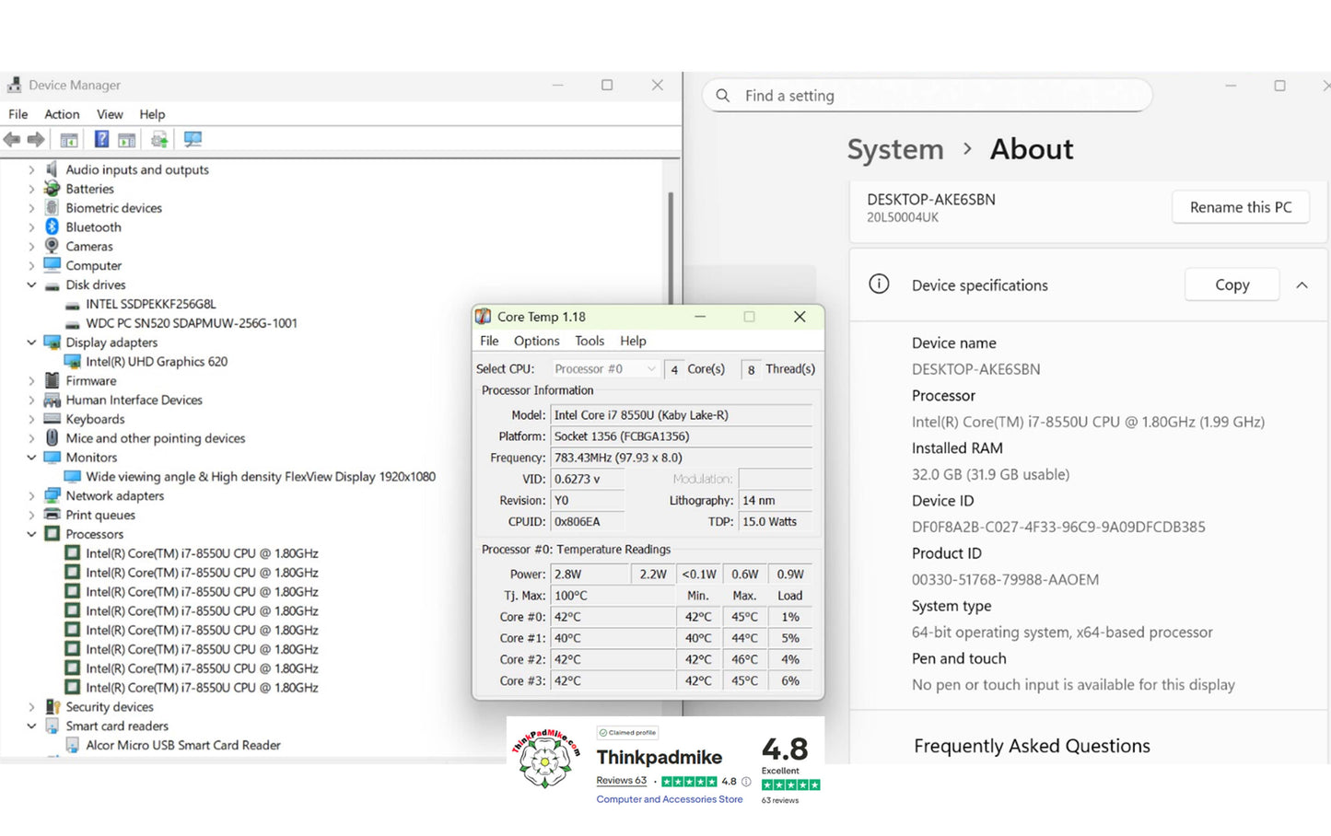1331x836 pixels.
Task: Collapse the Processors node
Action: [x=31, y=533]
